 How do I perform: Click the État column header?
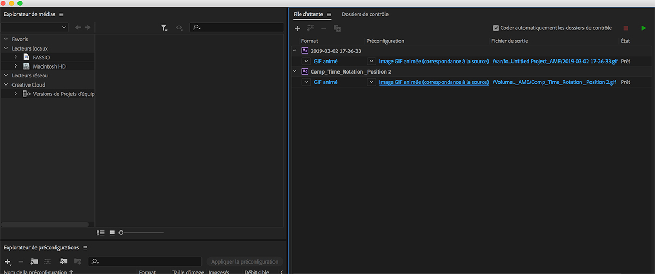pos(626,41)
